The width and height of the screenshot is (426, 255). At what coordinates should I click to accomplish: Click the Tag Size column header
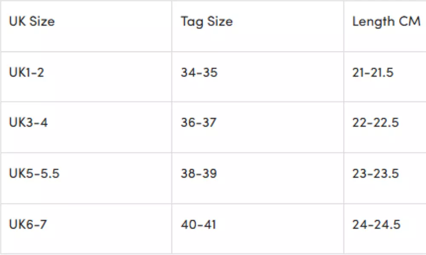[x=207, y=22]
